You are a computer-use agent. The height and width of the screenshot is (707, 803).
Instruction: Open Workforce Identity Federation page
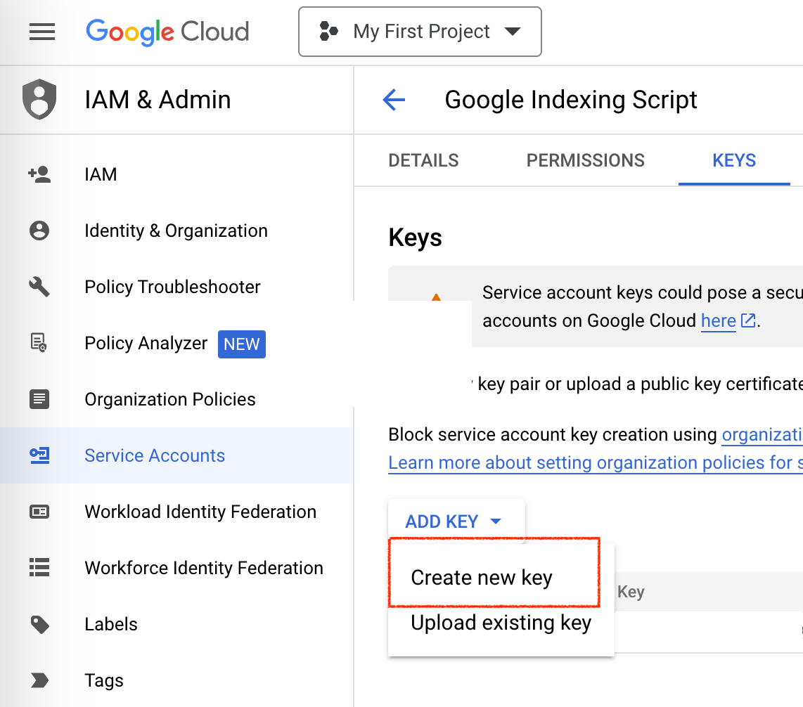(176, 568)
